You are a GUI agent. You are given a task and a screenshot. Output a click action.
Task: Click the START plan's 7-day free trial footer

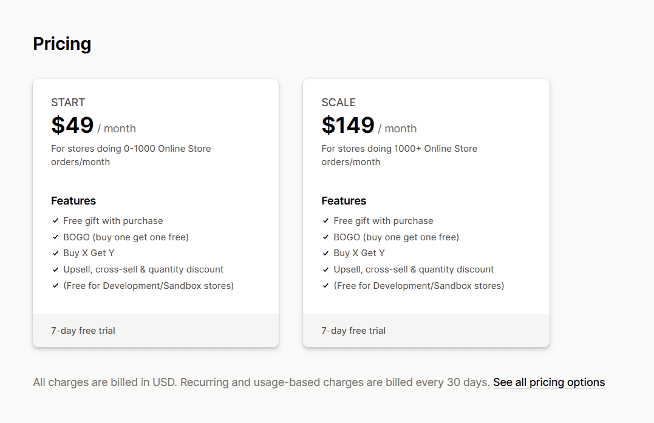click(x=83, y=331)
